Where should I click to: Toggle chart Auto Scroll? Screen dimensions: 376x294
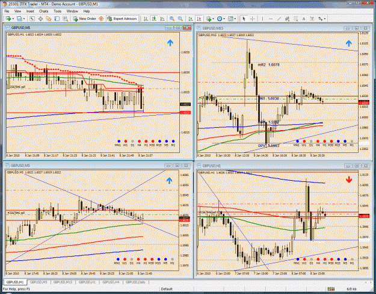click(191, 19)
